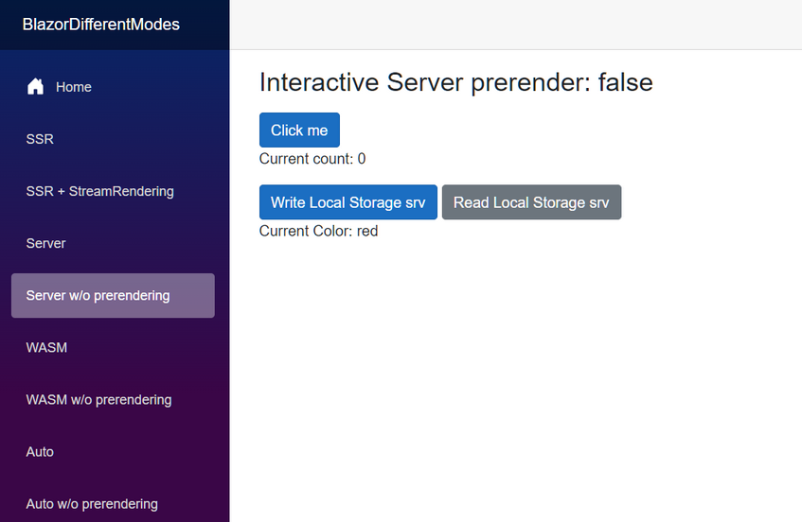Click the Current Color: red label
The width and height of the screenshot is (802, 522).
(x=318, y=231)
